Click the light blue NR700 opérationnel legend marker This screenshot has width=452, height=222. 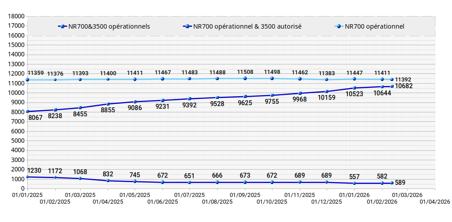339,26
